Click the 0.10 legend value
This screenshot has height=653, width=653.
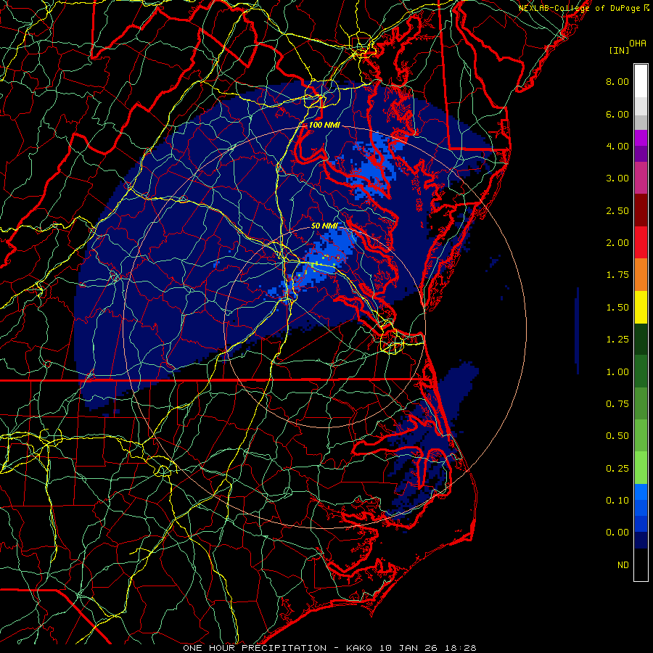tap(617, 501)
